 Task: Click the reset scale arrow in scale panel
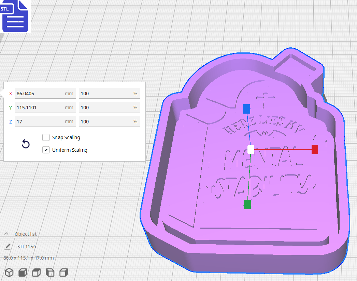point(26,144)
